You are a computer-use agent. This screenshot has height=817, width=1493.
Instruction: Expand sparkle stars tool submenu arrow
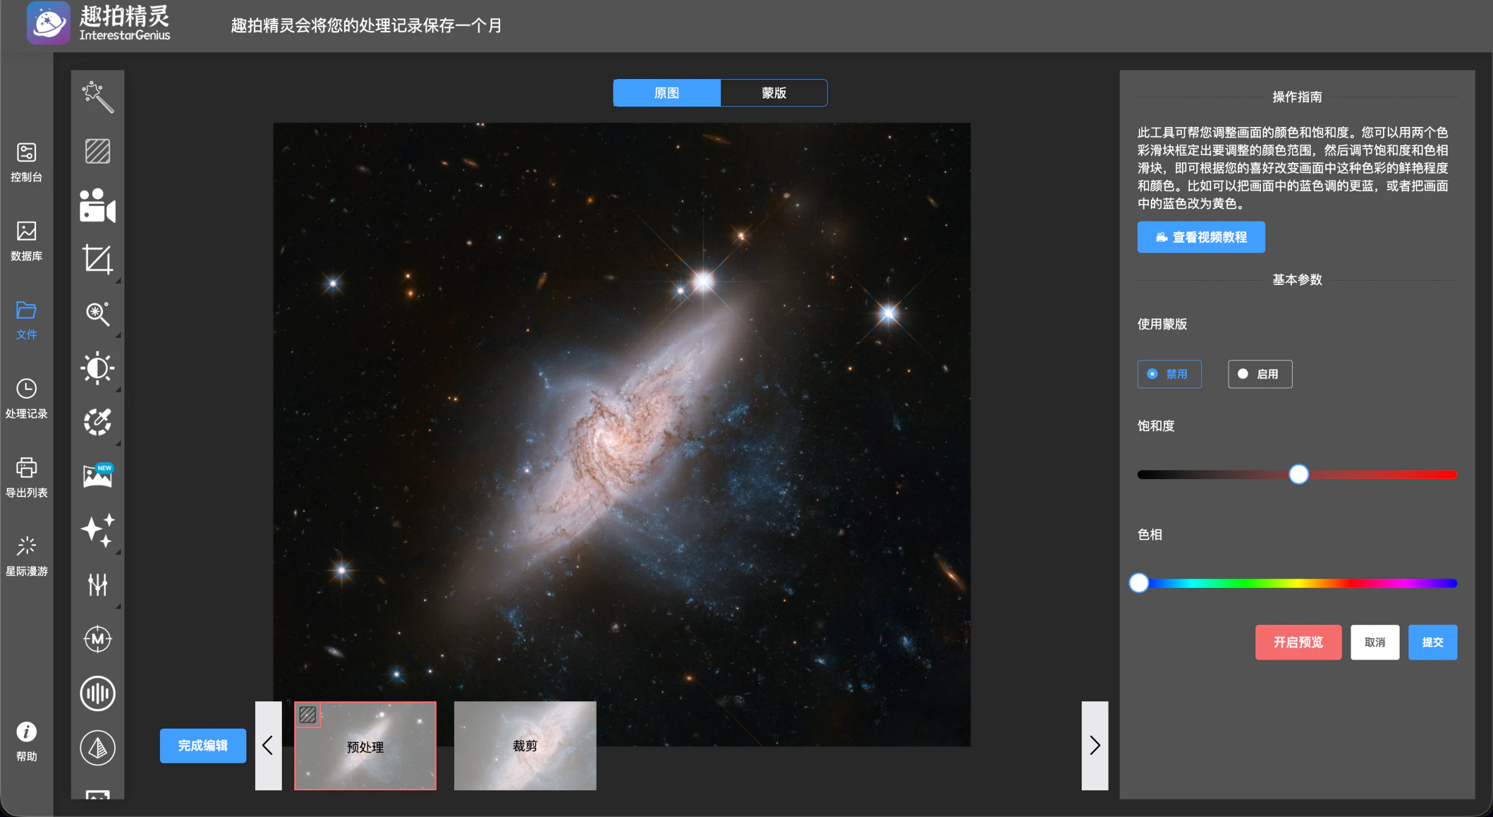coord(118,551)
